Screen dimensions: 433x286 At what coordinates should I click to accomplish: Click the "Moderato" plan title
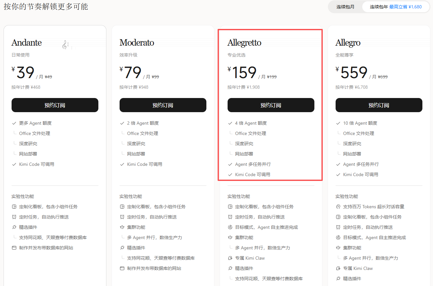click(x=137, y=43)
